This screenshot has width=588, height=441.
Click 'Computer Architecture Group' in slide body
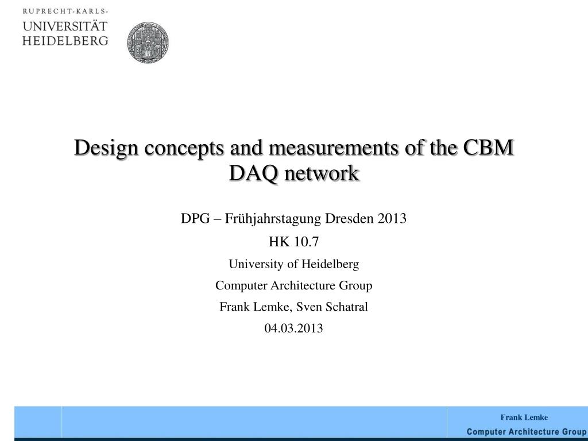[293, 285]
